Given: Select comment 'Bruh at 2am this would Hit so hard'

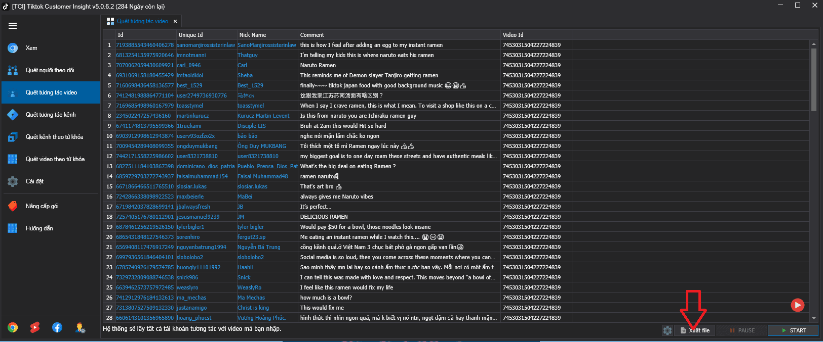Looking at the screenshot, I should [x=343, y=126].
